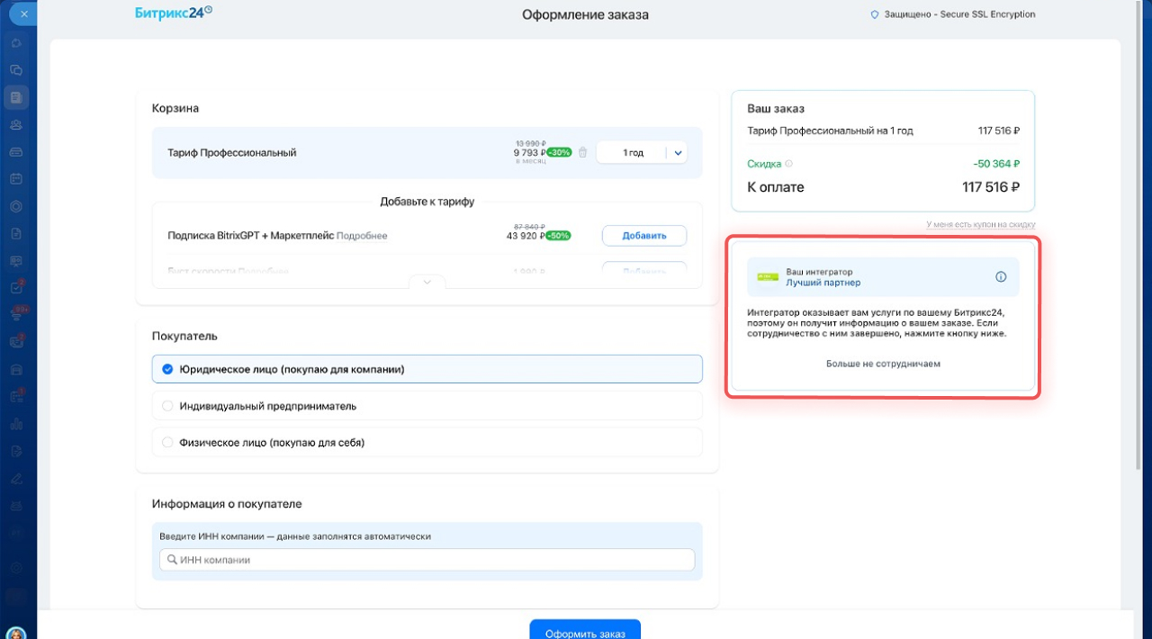Close the order page with the X button

tap(23, 15)
